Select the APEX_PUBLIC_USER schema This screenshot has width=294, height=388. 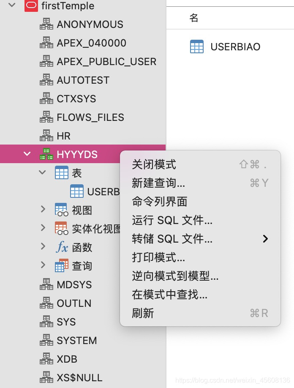(106, 62)
